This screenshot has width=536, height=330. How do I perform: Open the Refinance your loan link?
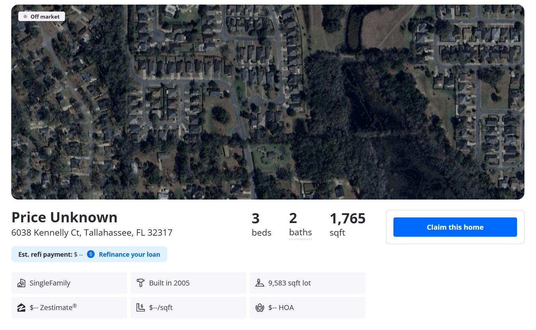tap(129, 254)
